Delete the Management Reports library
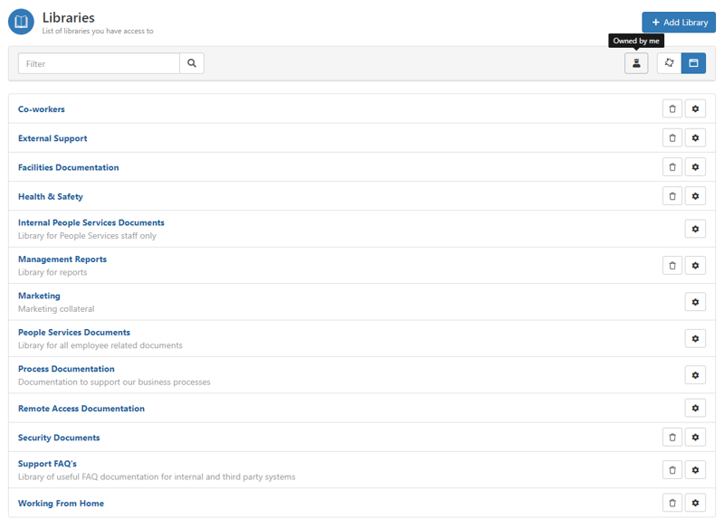This screenshot has width=724, height=528. pyautogui.click(x=672, y=265)
